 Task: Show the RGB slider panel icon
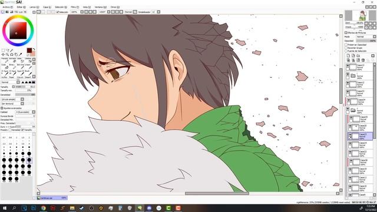[x=7, y=12]
